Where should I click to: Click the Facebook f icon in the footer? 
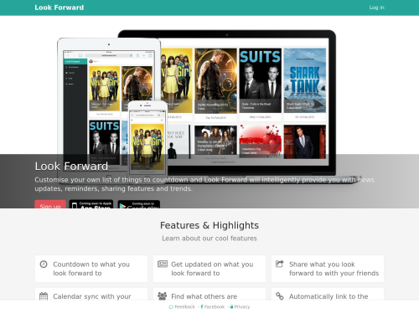click(x=202, y=306)
